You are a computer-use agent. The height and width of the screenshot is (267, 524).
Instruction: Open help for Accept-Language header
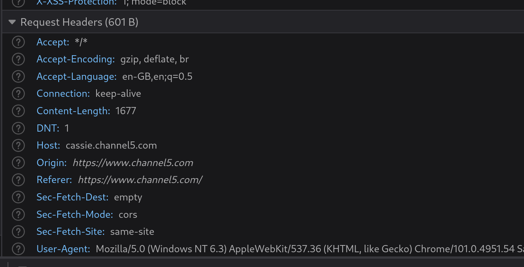point(18,76)
